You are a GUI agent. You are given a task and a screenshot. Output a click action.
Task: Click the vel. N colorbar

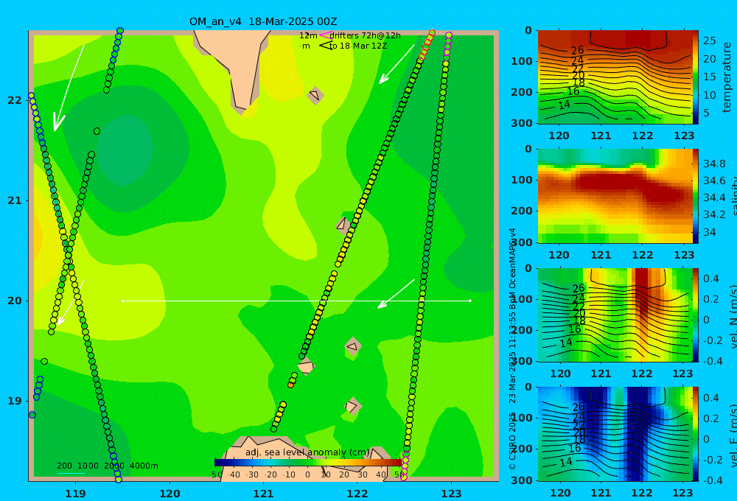point(696,315)
